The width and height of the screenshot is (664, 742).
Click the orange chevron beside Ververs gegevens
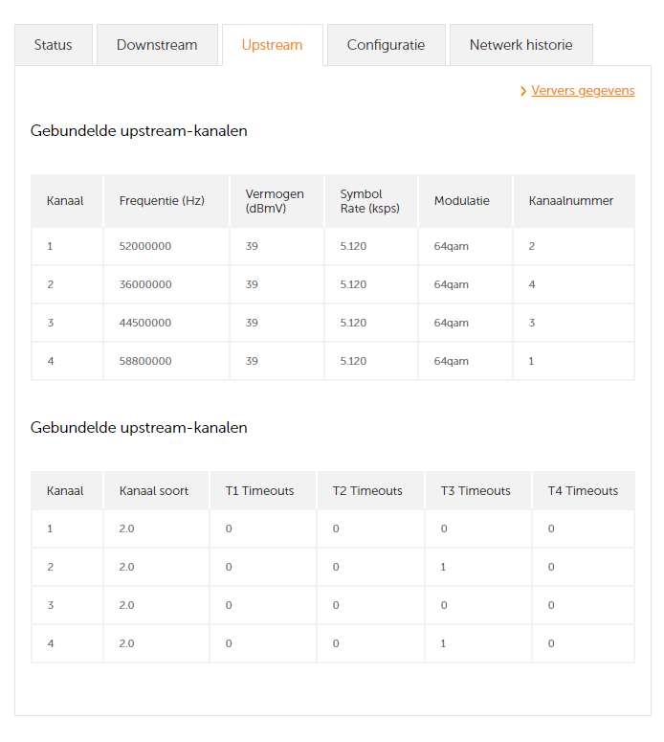point(523,91)
